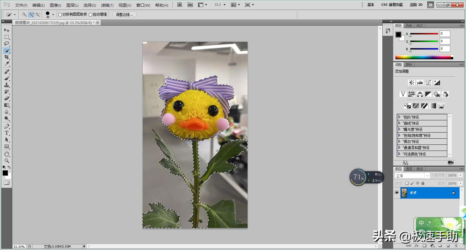Choose the Eyedropper tool
Image resolution: width=466 pixels, height=250 pixels.
7,64
